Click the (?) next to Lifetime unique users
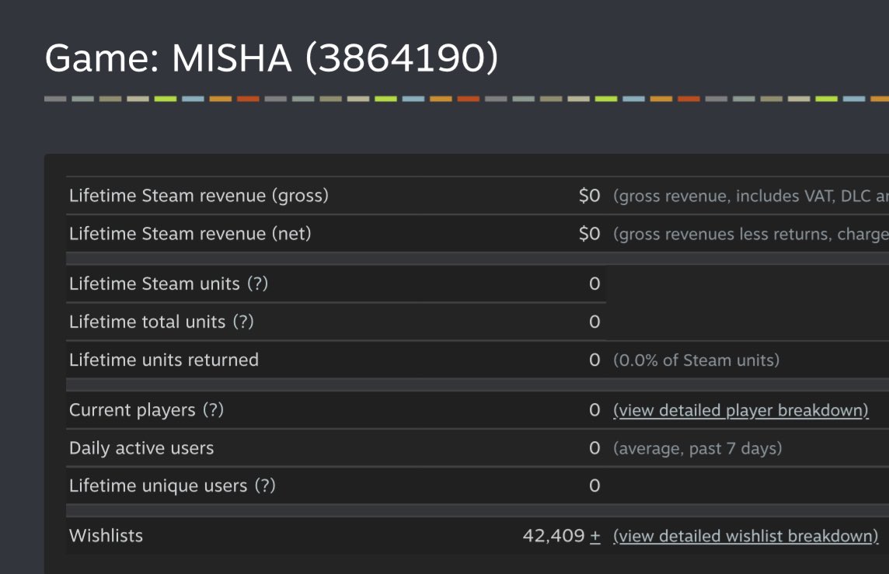The image size is (889, 574). pos(265,485)
